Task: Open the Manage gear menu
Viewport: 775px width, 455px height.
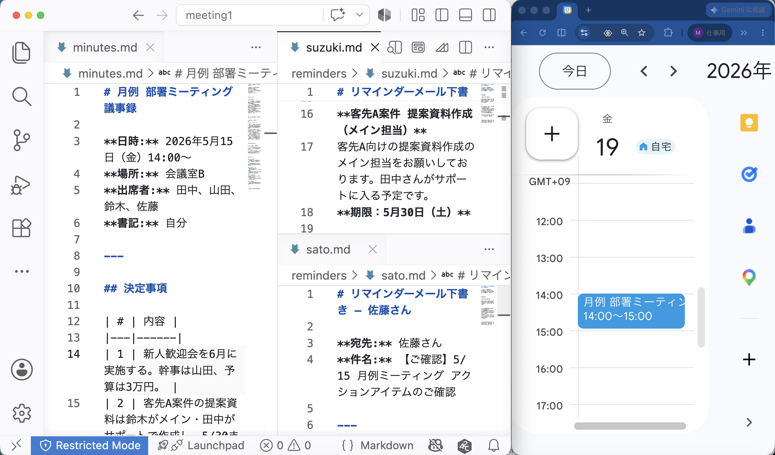Action: [x=22, y=413]
